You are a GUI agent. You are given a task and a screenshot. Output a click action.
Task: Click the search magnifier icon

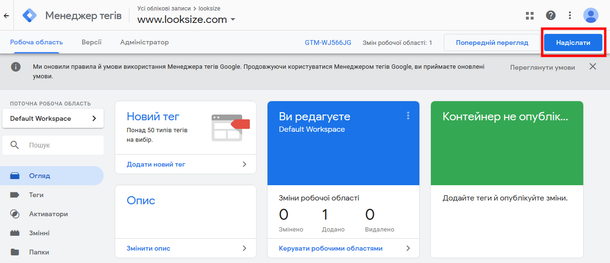15,145
